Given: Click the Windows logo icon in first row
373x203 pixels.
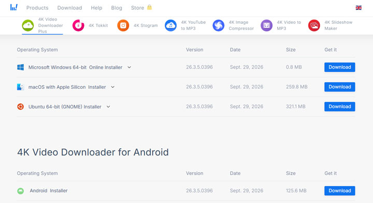Looking at the screenshot, I should pos(20,67).
